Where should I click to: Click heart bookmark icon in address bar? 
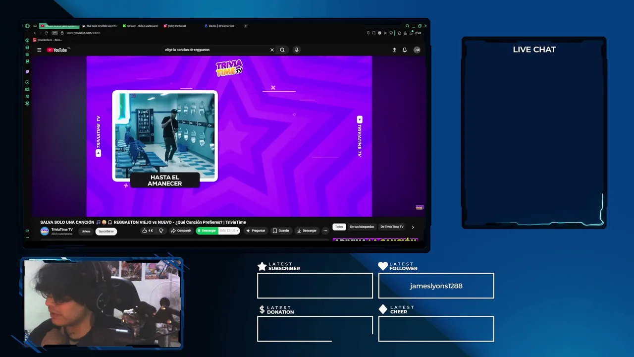[391, 33]
